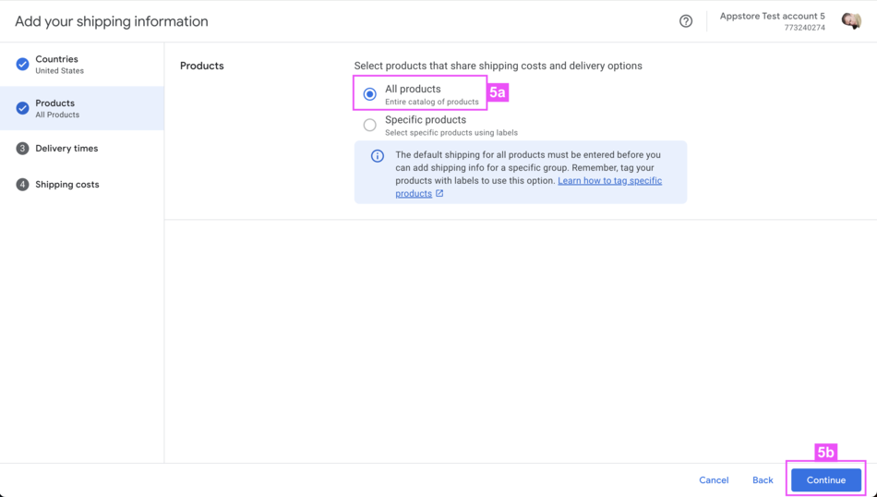Click the 'Appstore Test account 5' name
The width and height of the screenshot is (877, 497).
click(772, 16)
